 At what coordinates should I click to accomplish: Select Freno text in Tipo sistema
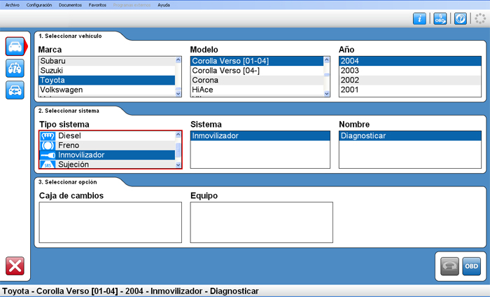(x=69, y=146)
